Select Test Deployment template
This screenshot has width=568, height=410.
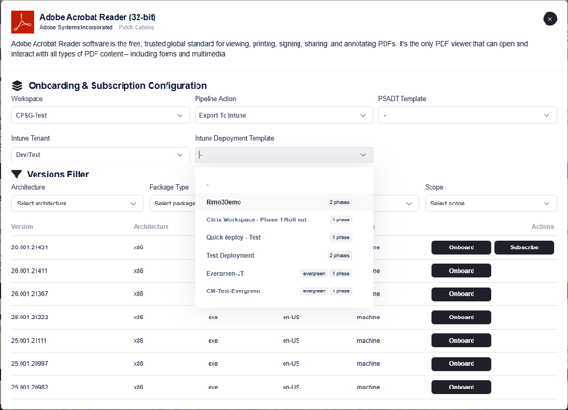[284, 255]
